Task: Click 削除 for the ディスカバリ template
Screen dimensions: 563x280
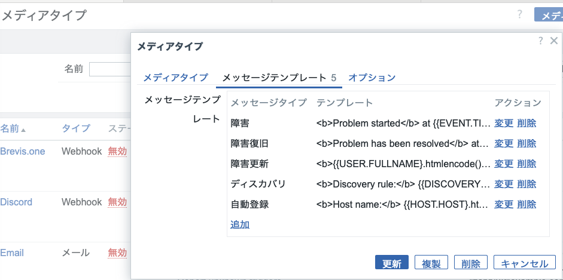Action: (x=527, y=184)
